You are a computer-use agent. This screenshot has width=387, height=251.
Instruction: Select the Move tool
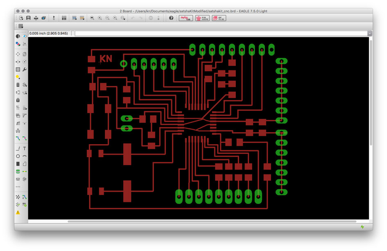click(x=18, y=54)
